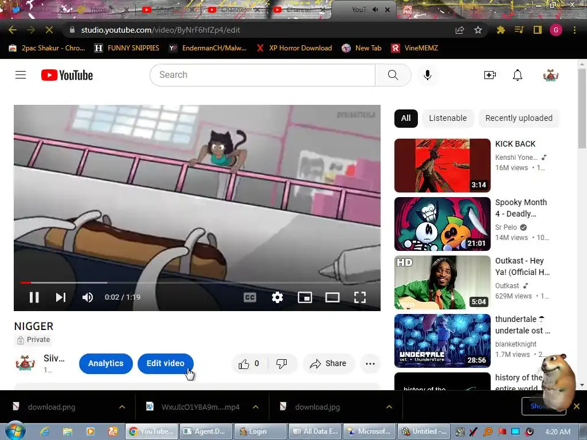
Task: Expand options for the .mp4 download
Action: point(256,407)
